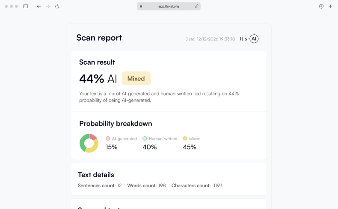Click the Text details heading
This screenshot has height=209, width=338.
tap(96, 175)
